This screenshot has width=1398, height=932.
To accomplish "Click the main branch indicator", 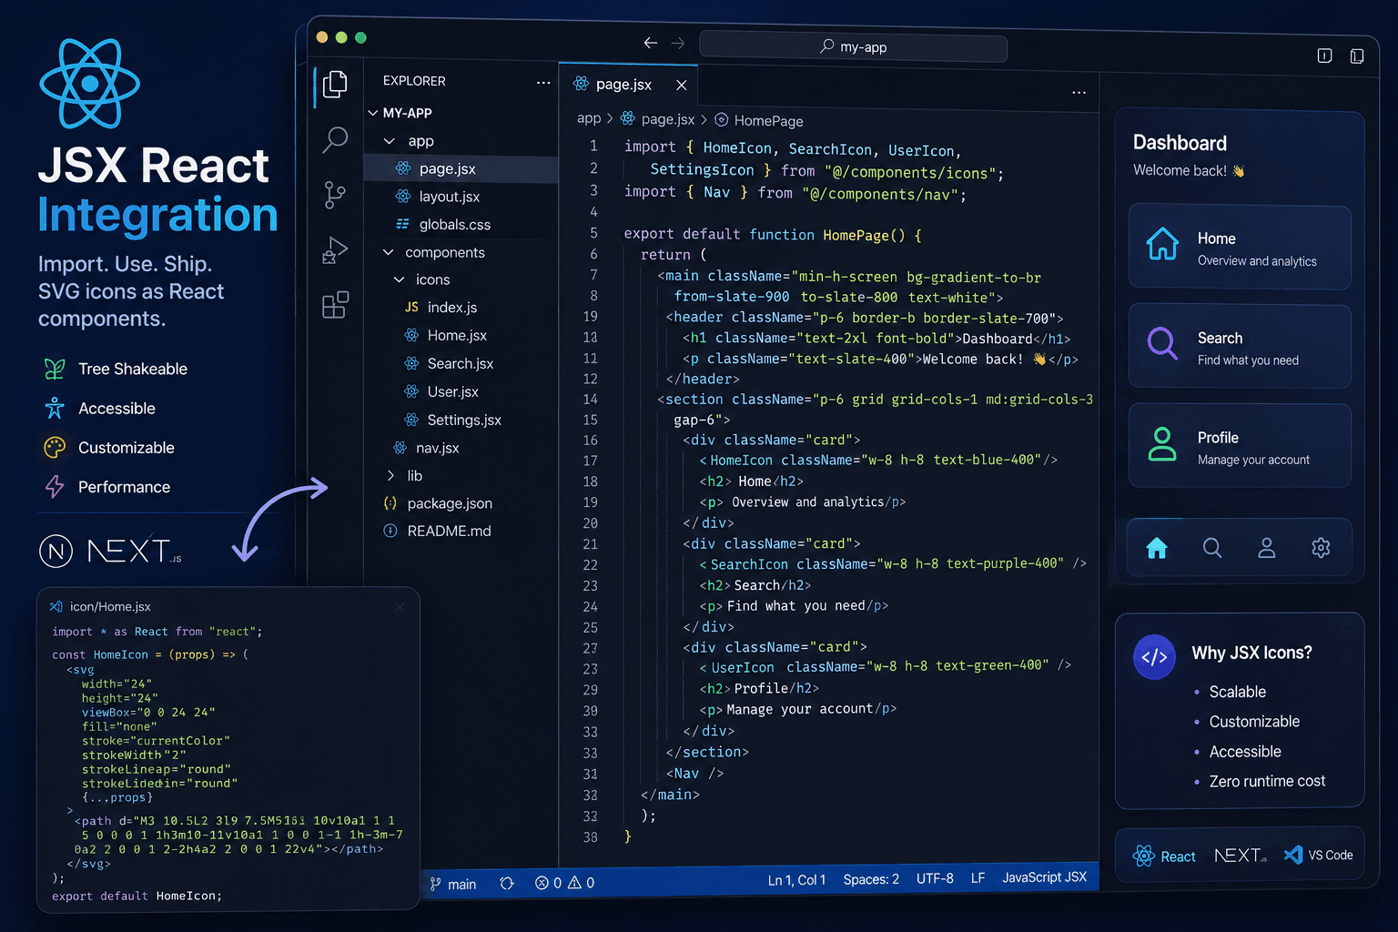I will 453,884.
